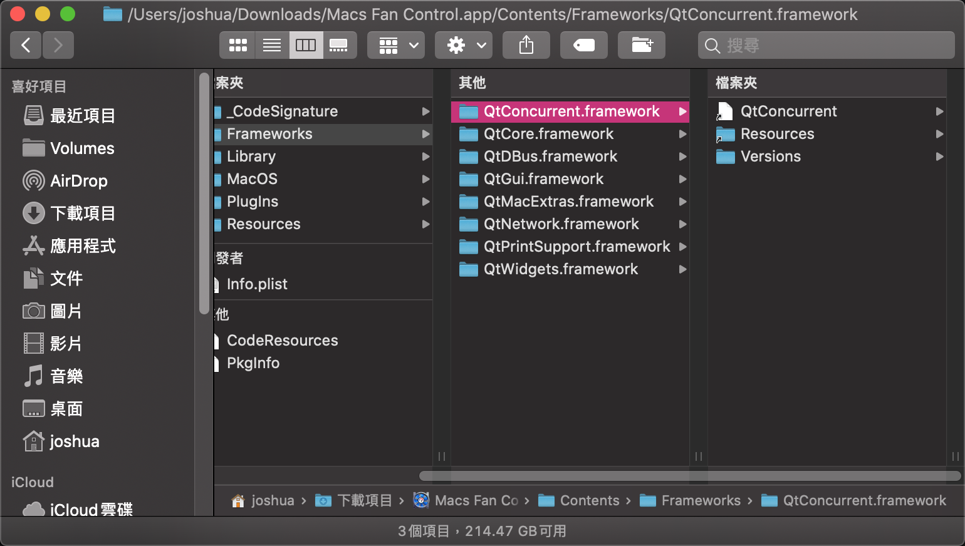The image size is (965, 546).
Task: Open joshua home folder in sidebar
Action: click(x=61, y=441)
